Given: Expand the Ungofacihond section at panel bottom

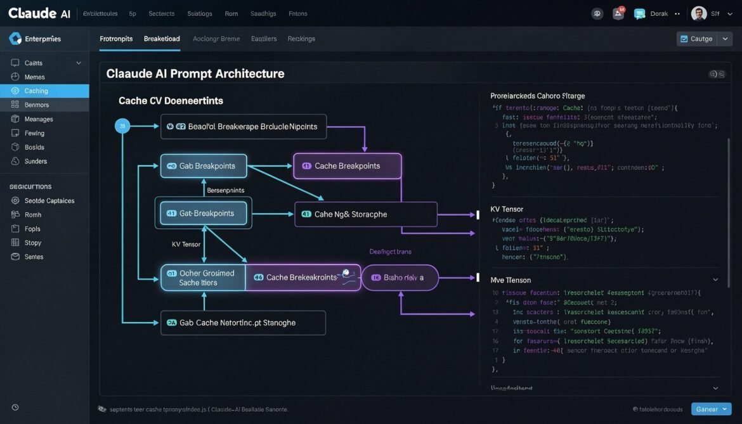Looking at the screenshot, I should coord(715,387).
